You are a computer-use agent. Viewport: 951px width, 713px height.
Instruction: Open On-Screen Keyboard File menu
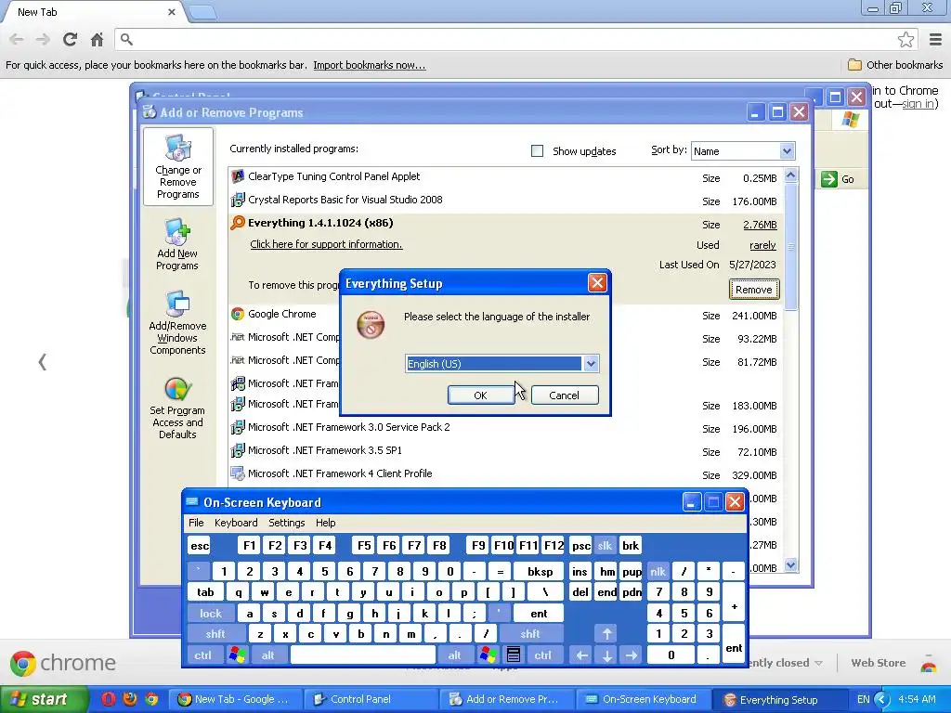196,523
